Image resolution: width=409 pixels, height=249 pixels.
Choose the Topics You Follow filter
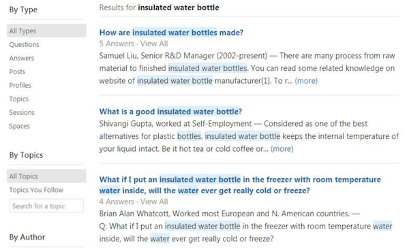(36, 190)
